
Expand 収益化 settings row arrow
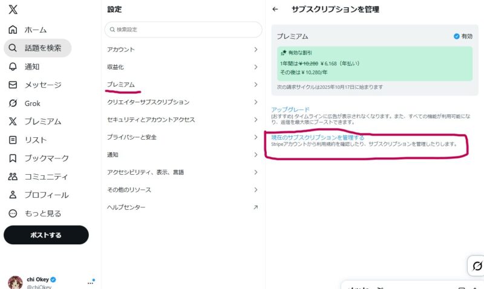[x=255, y=67]
